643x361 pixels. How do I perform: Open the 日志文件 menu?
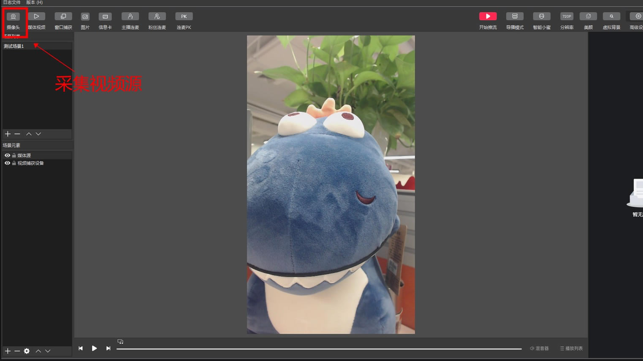tap(12, 3)
